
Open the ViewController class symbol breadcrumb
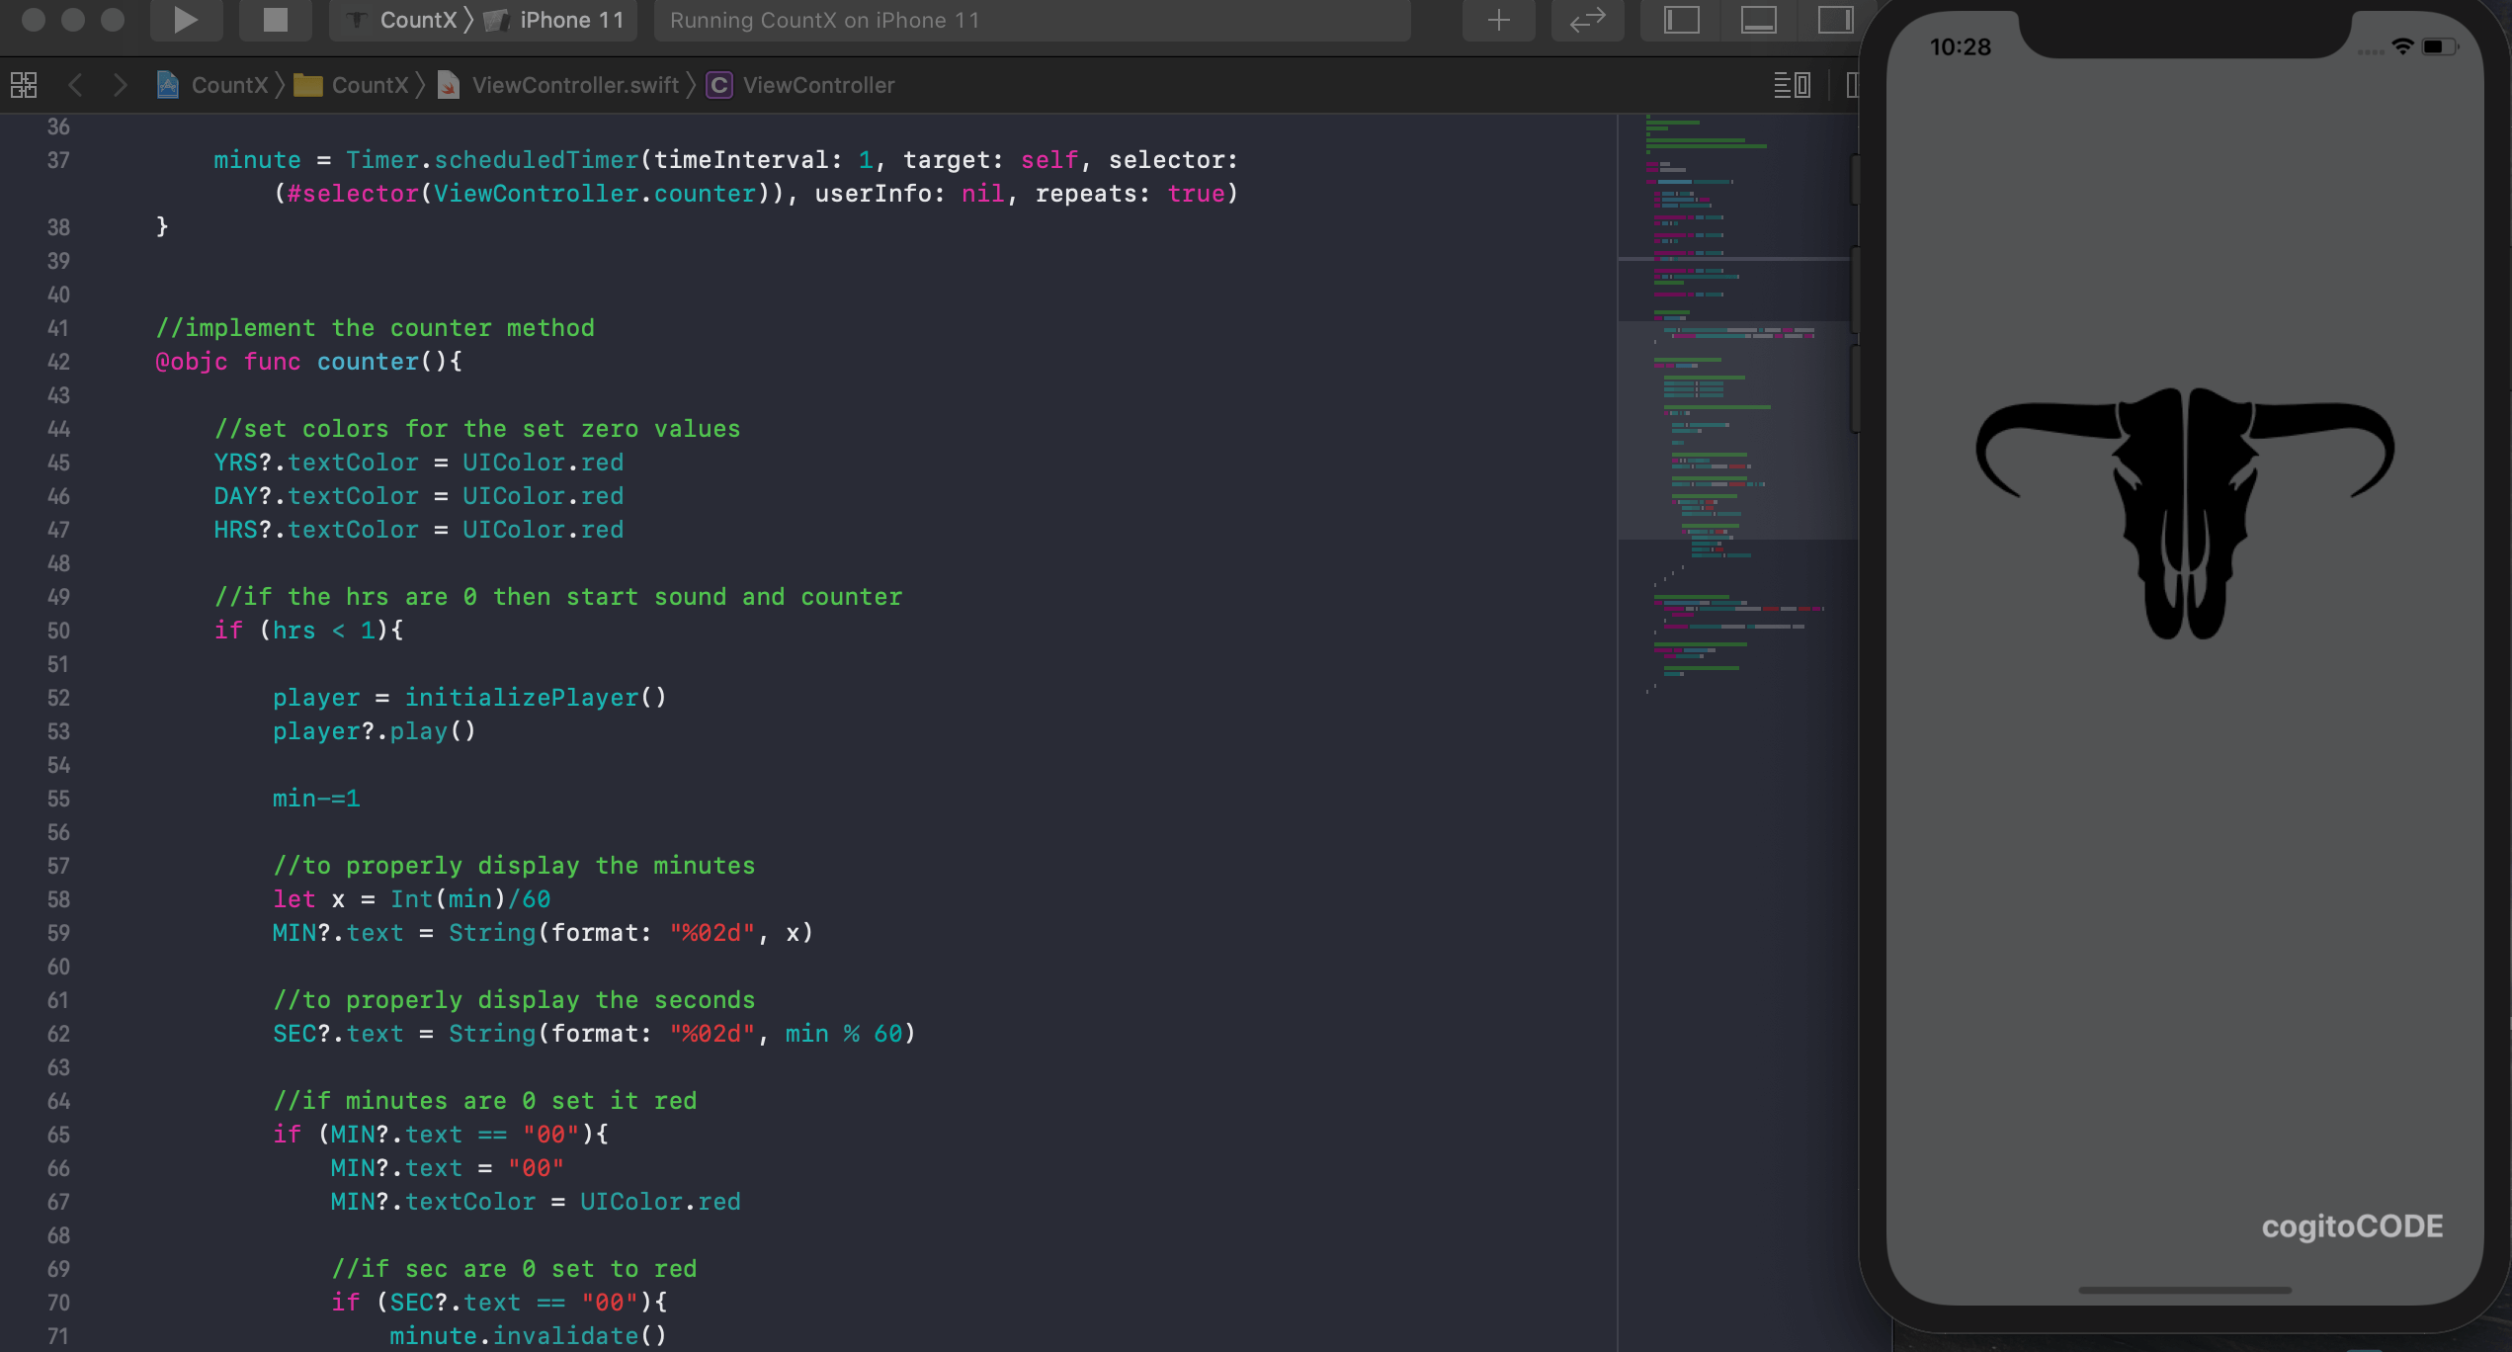817,85
